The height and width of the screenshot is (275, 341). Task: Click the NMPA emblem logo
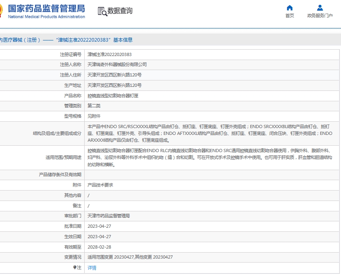1,11
